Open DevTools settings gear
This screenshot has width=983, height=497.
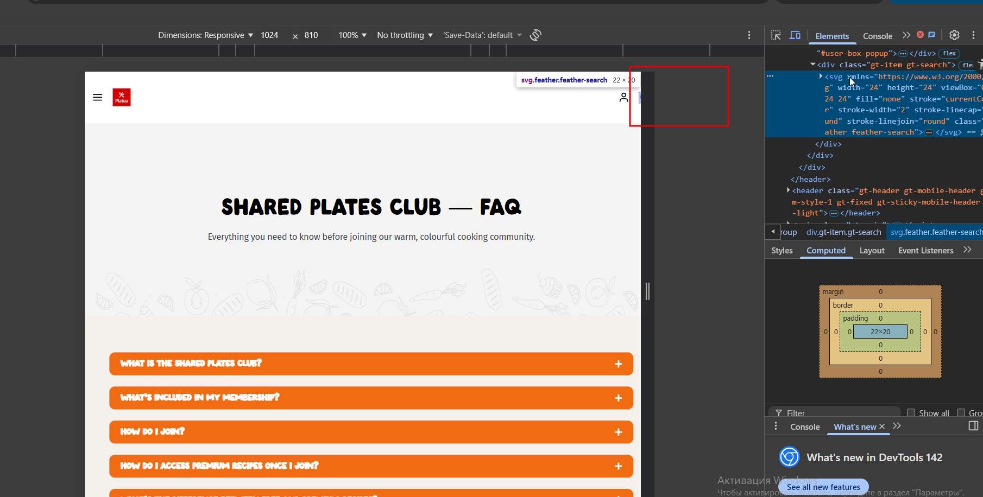pyautogui.click(x=954, y=35)
